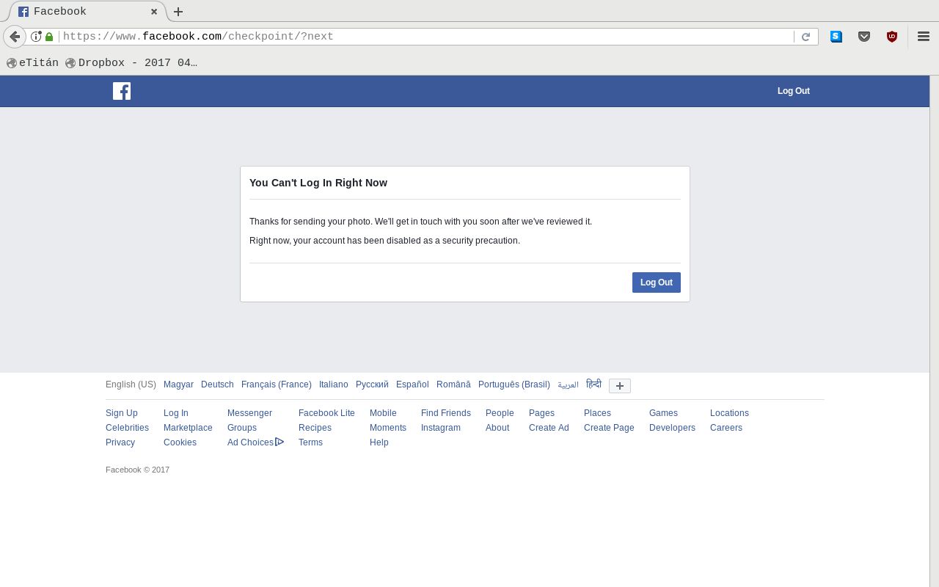Click the green padlock security icon
The height and width of the screenshot is (587, 939).
tap(49, 36)
